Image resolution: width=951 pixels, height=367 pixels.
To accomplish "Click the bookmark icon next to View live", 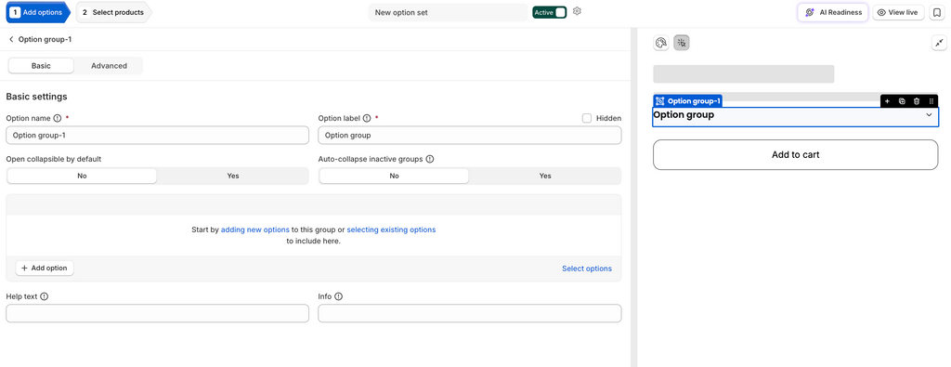I will tap(936, 12).
